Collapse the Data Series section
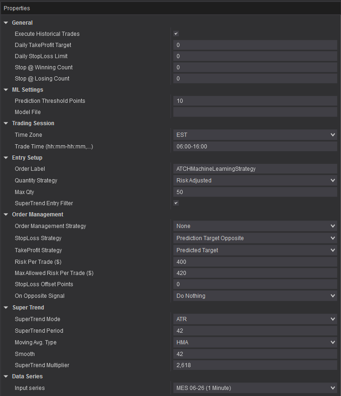This screenshot has width=341, height=396. pos(6,376)
